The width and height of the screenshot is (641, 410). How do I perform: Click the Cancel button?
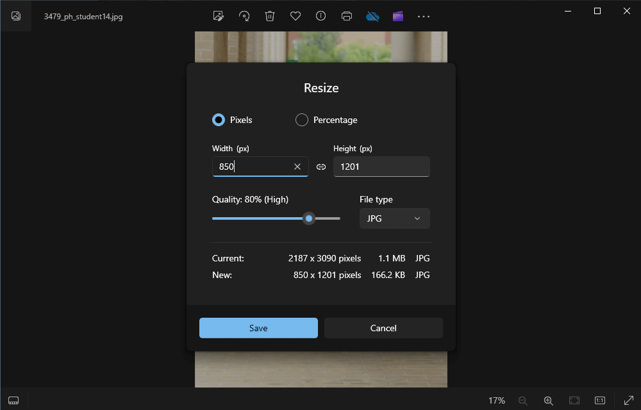pos(383,328)
